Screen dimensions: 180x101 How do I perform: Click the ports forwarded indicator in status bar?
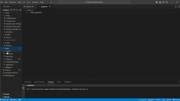point(20,100)
